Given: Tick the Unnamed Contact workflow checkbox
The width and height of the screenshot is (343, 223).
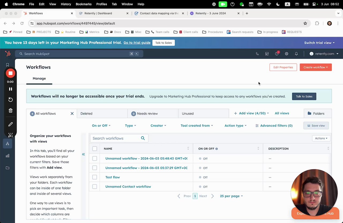Looking at the screenshot, I should [x=95, y=187].
